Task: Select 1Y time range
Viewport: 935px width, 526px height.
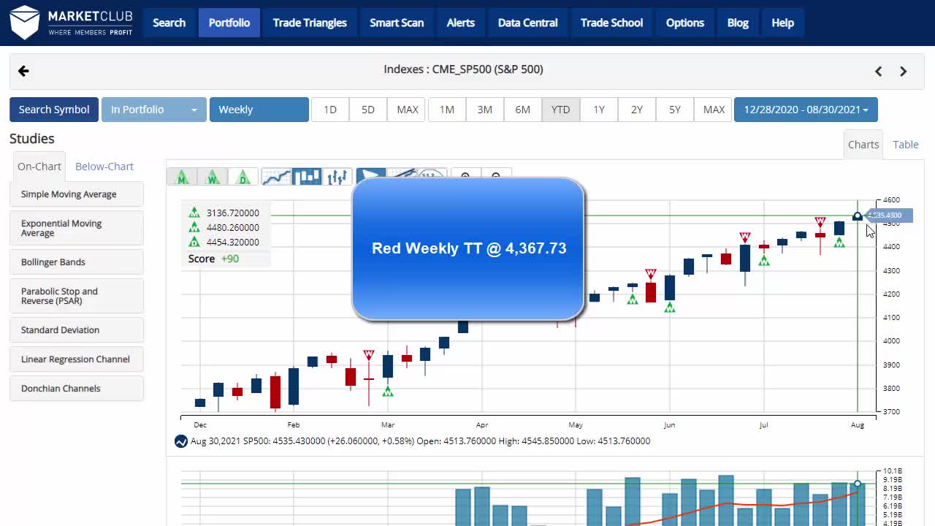Action: [x=599, y=110]
